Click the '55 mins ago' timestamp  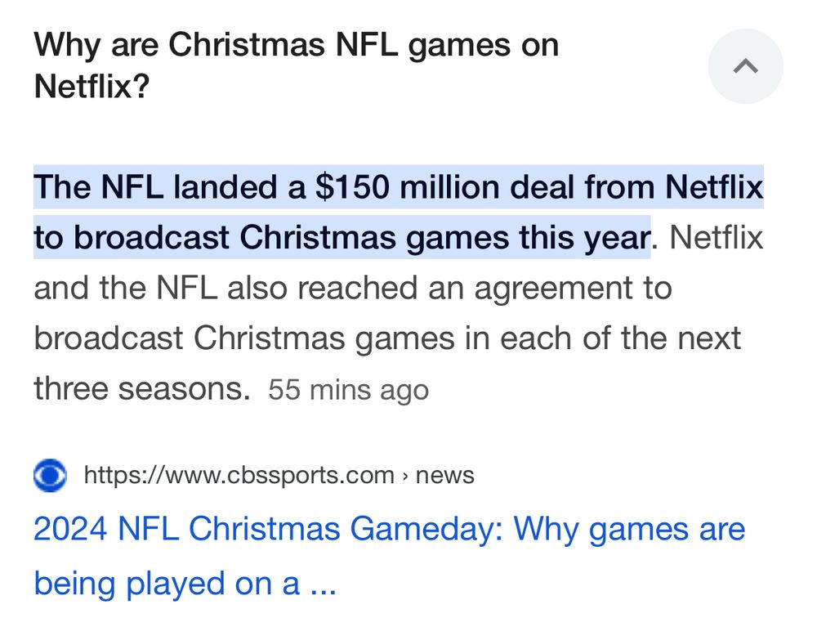click(349, 390)
